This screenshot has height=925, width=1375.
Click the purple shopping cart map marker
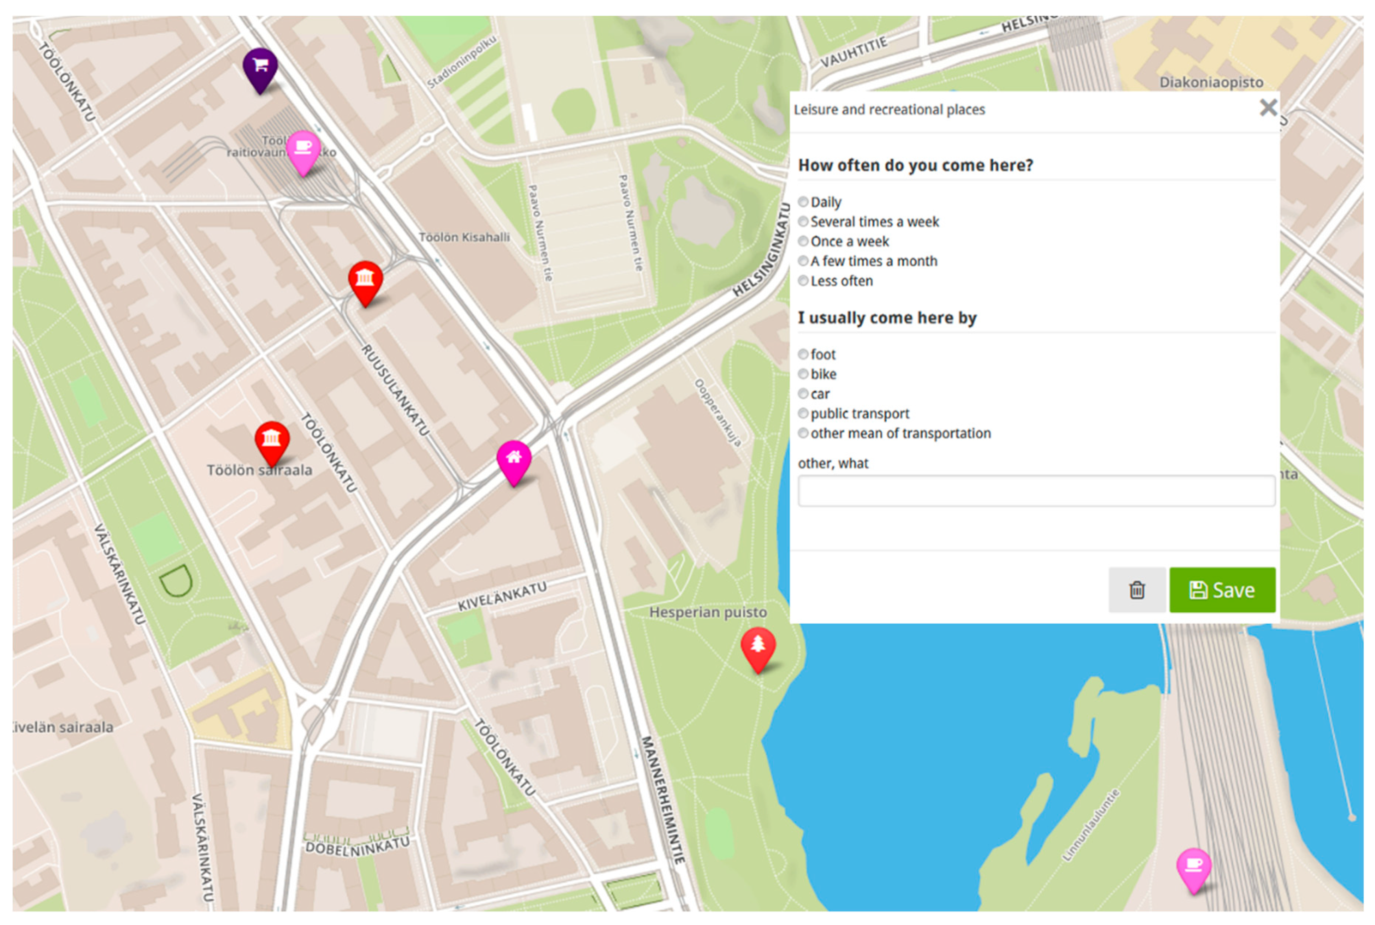pos(260,66)
